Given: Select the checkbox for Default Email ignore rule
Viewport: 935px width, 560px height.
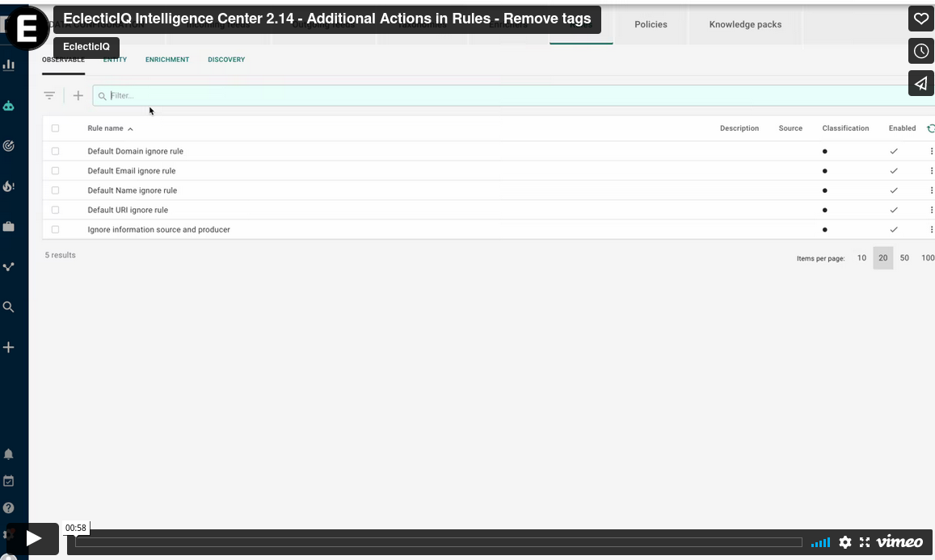Looking at the screenshot, I should [55, 170].
